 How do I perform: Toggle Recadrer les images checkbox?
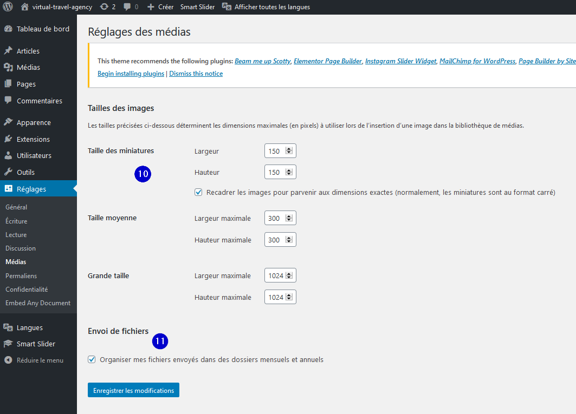[198, 192]
